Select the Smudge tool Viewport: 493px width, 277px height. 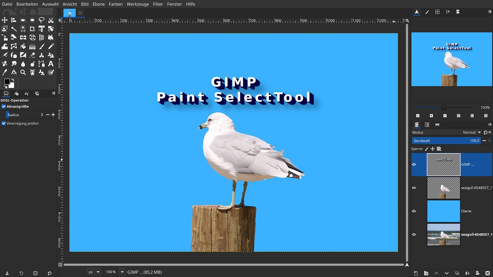coord(14,63)
